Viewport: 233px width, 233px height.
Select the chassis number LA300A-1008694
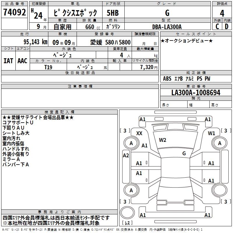196,93
